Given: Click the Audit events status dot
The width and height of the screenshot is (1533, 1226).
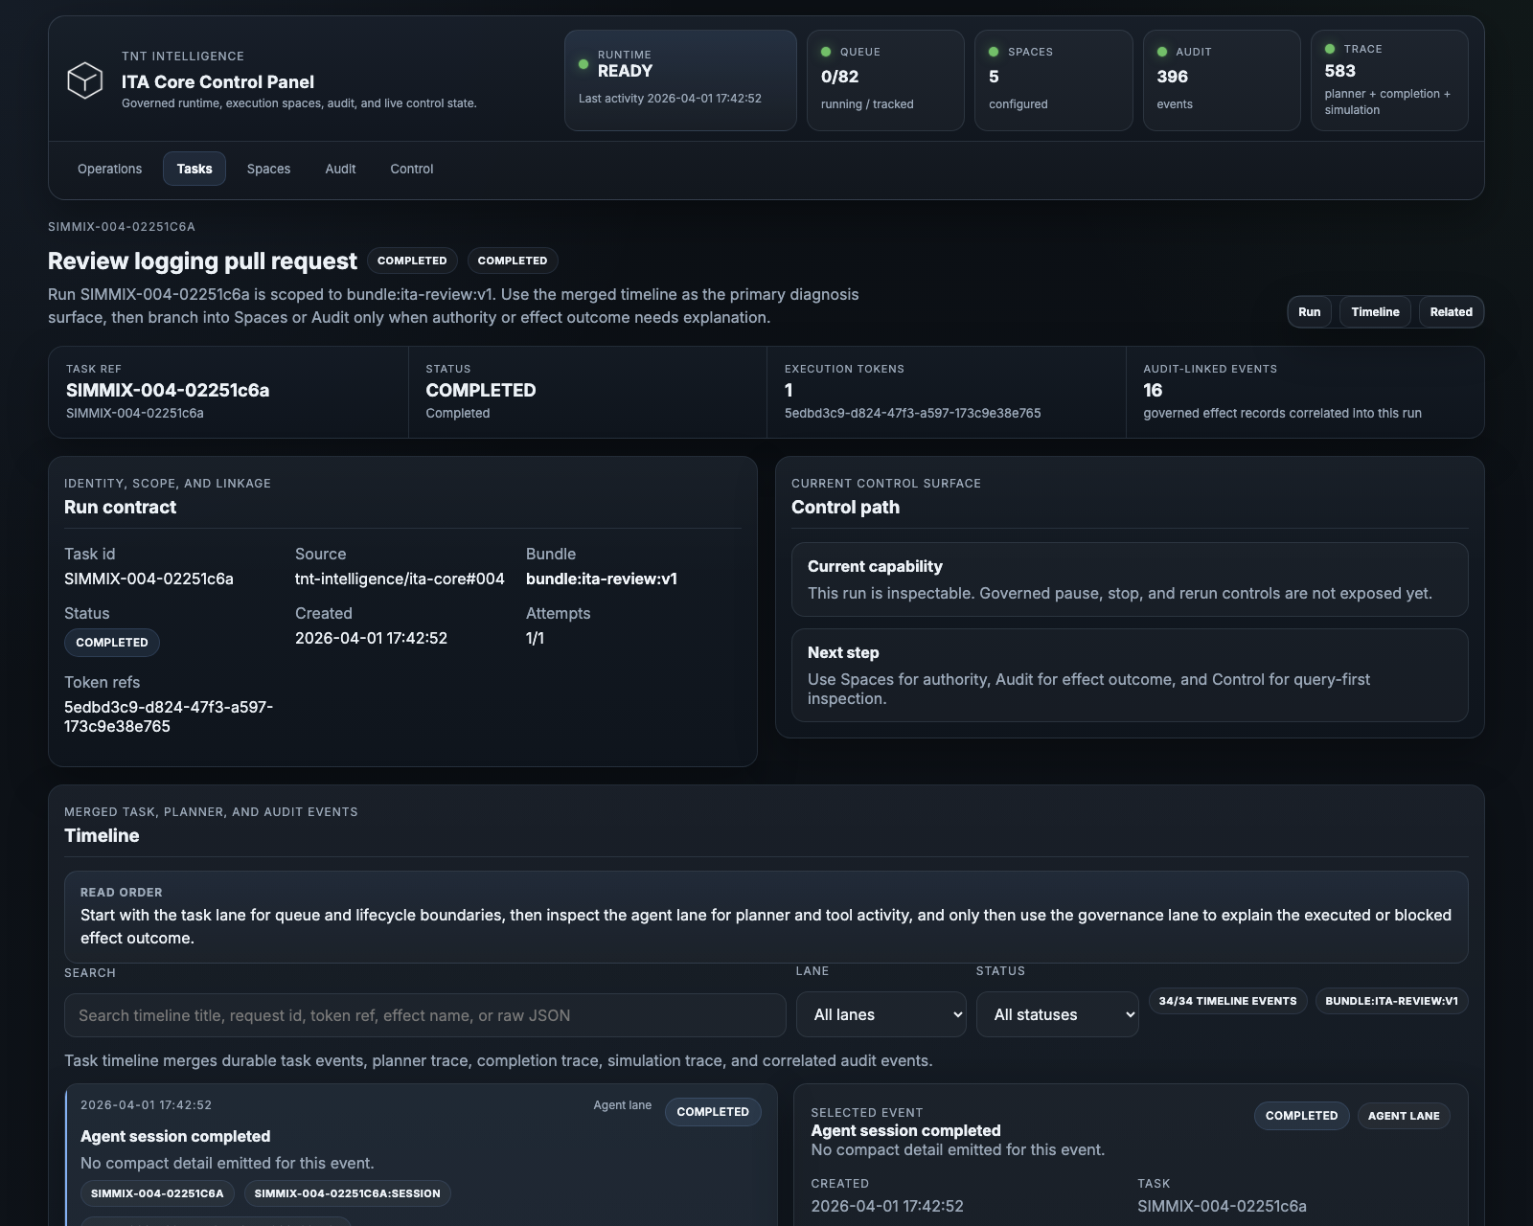Looking at the screenshot, I should (1163, 51).
